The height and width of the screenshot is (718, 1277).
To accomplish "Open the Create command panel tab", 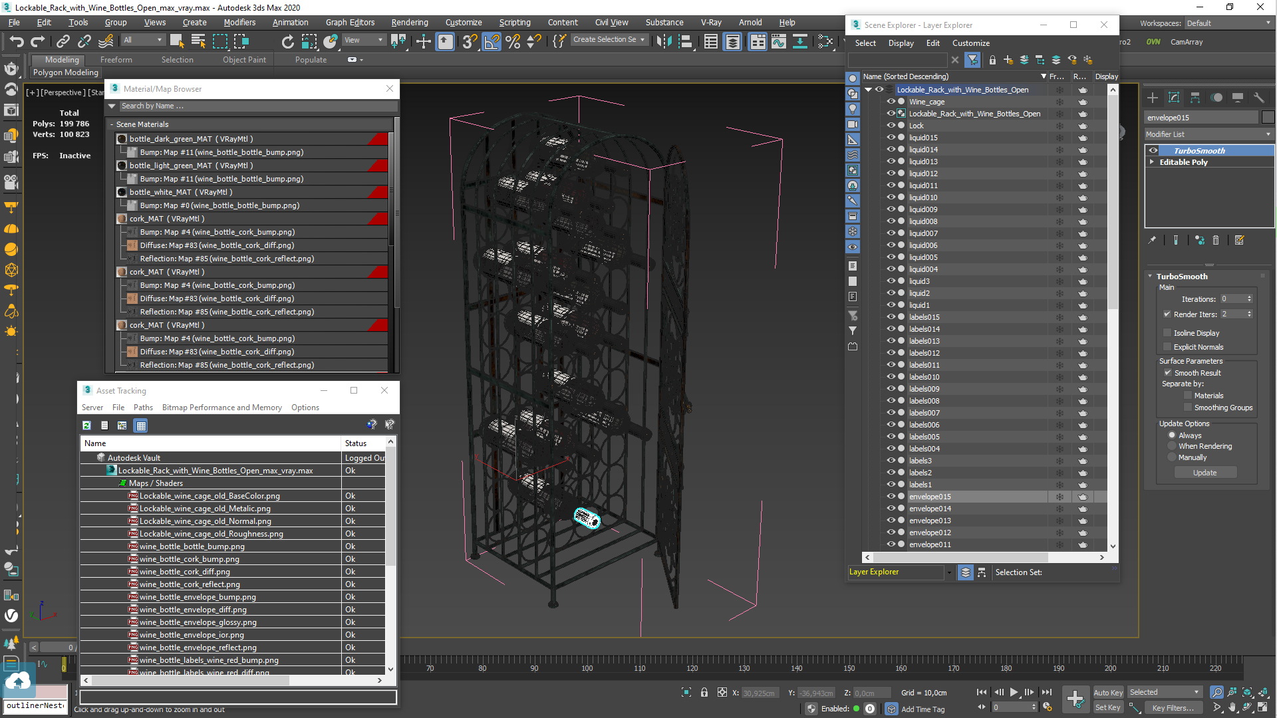I will coord(1153,98).
